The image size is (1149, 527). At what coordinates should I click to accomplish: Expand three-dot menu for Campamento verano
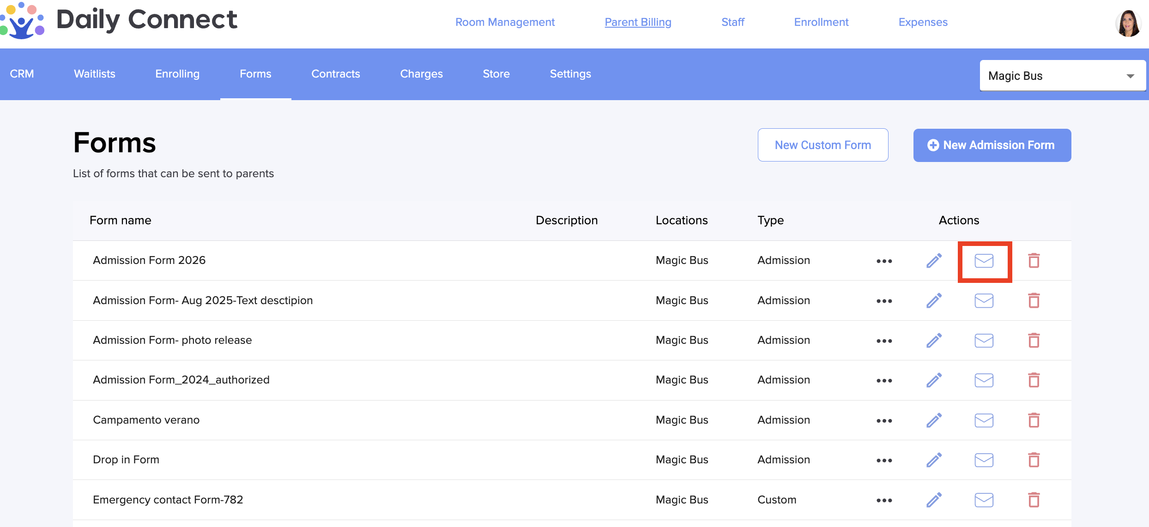point(884,421)
